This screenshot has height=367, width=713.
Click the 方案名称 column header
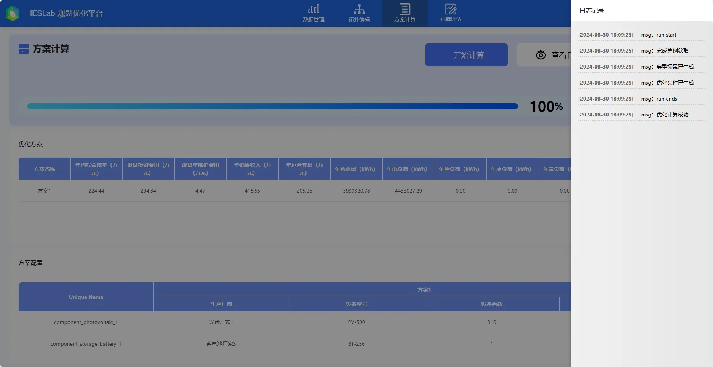(45, 169)
